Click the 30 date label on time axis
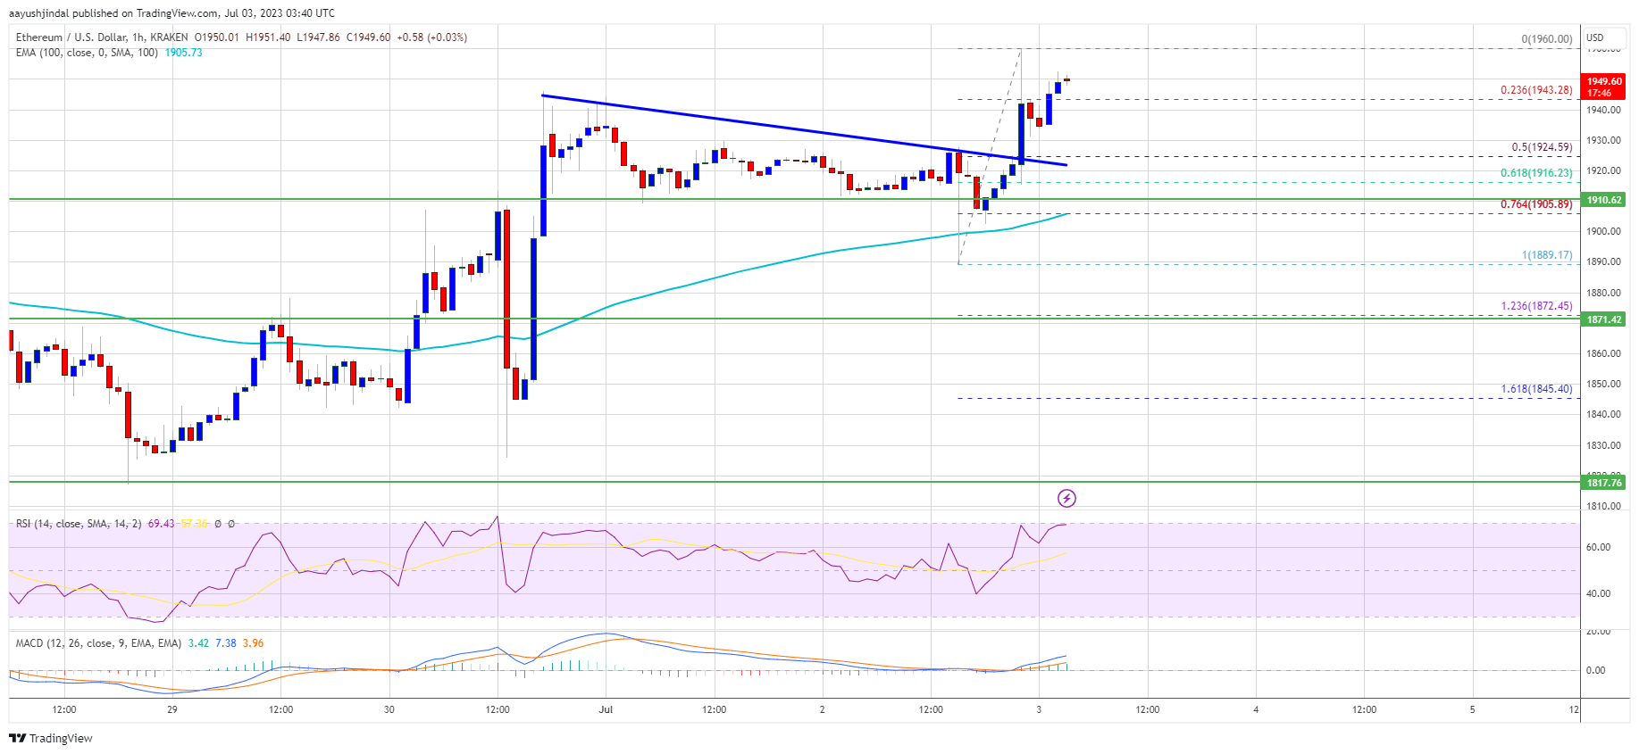Image resolution: width=1639 pixels, height=754 pixels. coord(389,710)
